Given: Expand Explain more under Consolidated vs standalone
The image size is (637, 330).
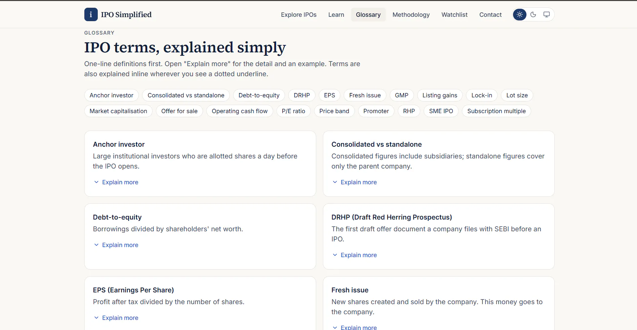Looking at the screenshot, I should (354, 182).
